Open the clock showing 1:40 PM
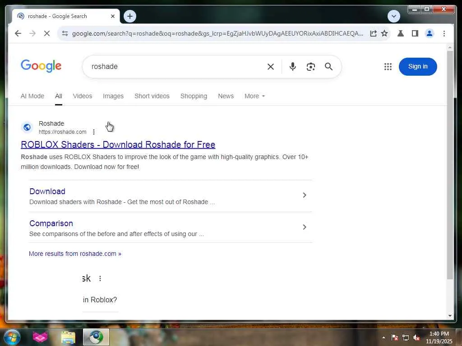 pyautogui.click(x=439, y=337)
